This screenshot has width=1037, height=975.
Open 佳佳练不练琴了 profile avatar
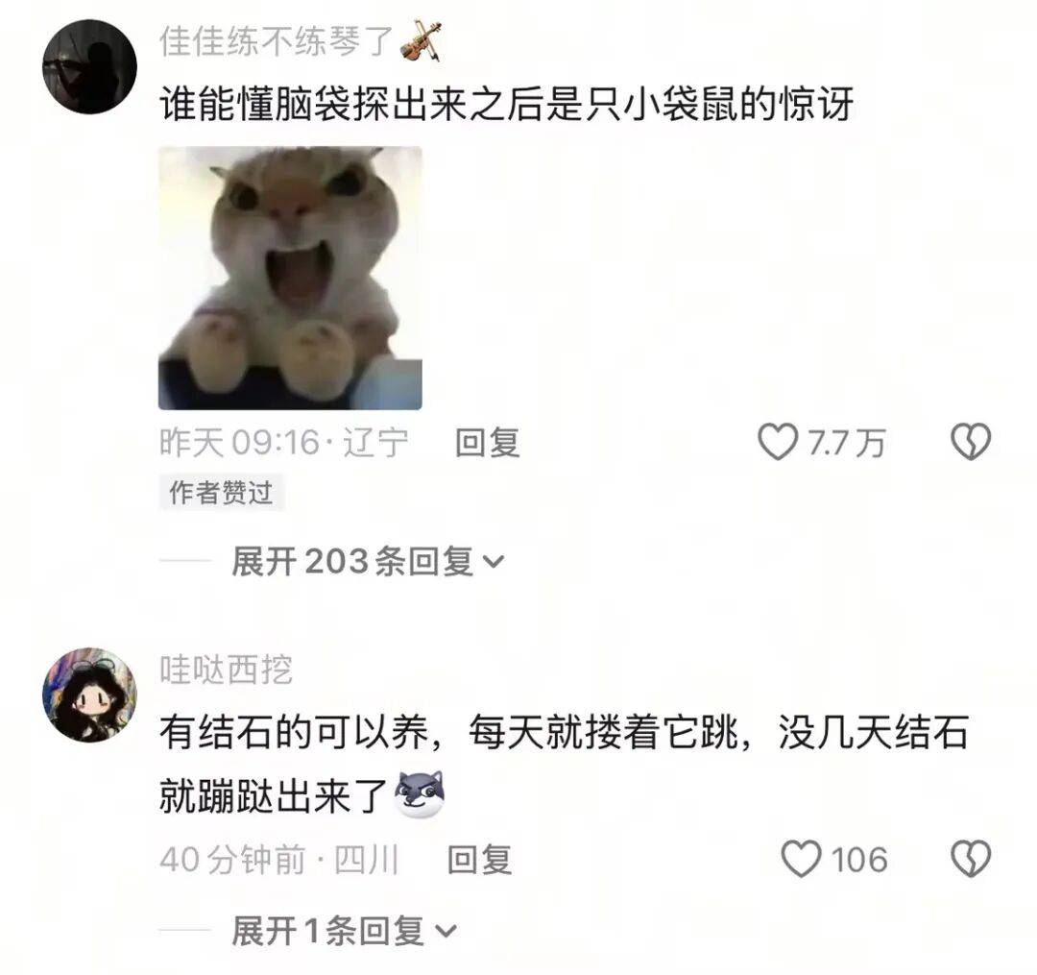point(90,67)
